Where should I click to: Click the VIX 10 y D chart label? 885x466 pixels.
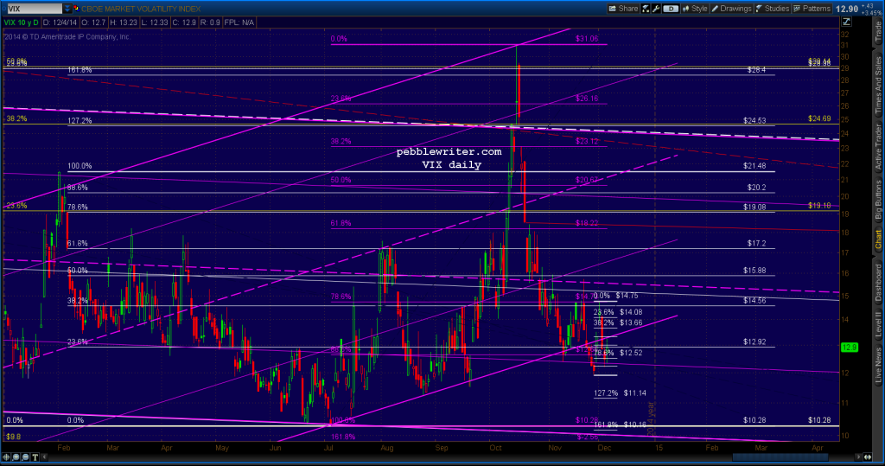pyautogui.click(x=21, y=22)
